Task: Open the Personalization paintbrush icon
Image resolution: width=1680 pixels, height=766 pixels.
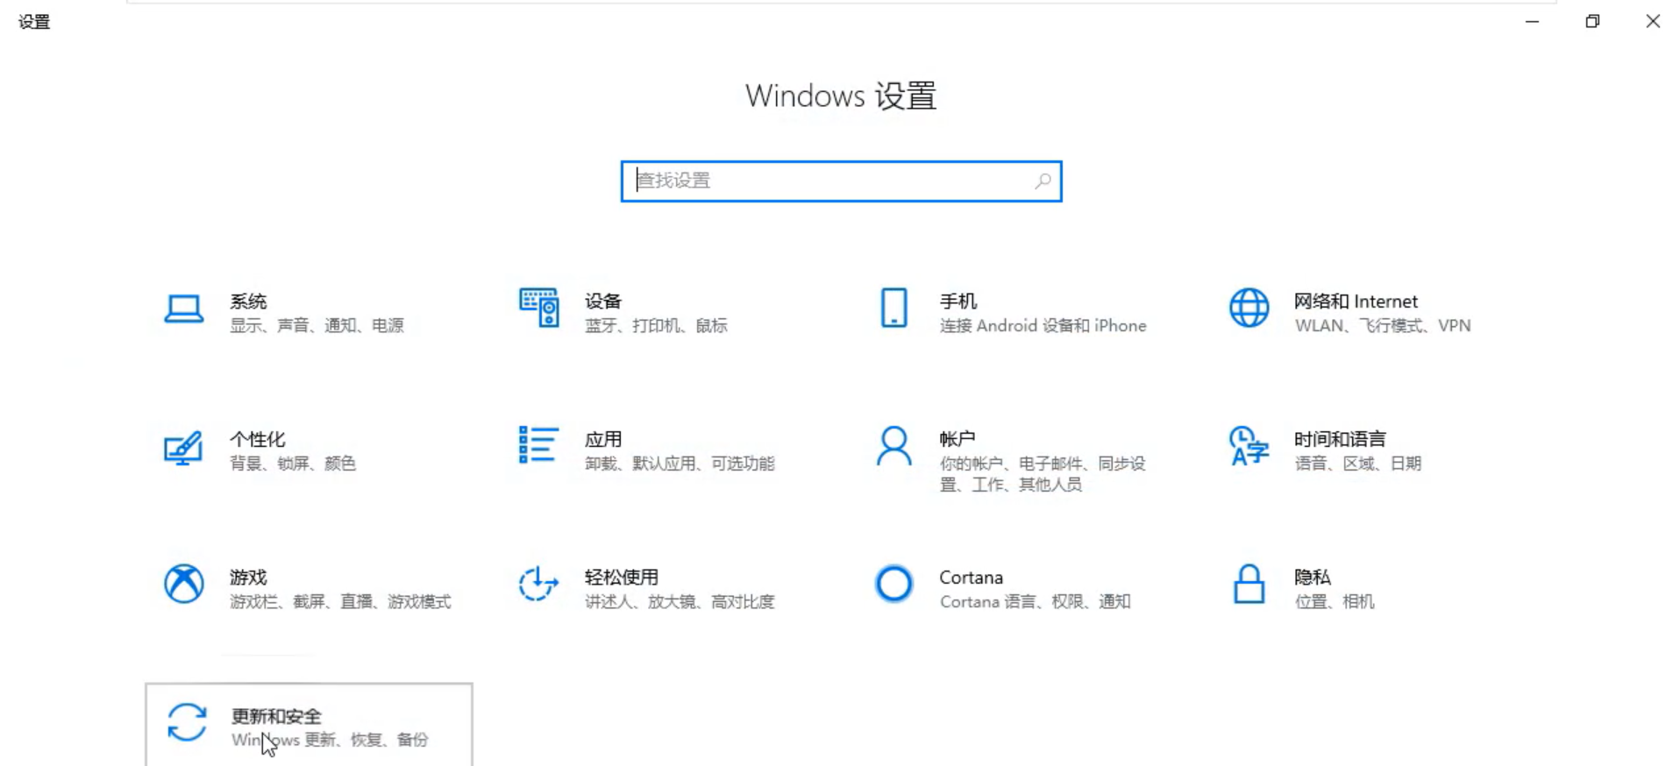Action: 183,447
